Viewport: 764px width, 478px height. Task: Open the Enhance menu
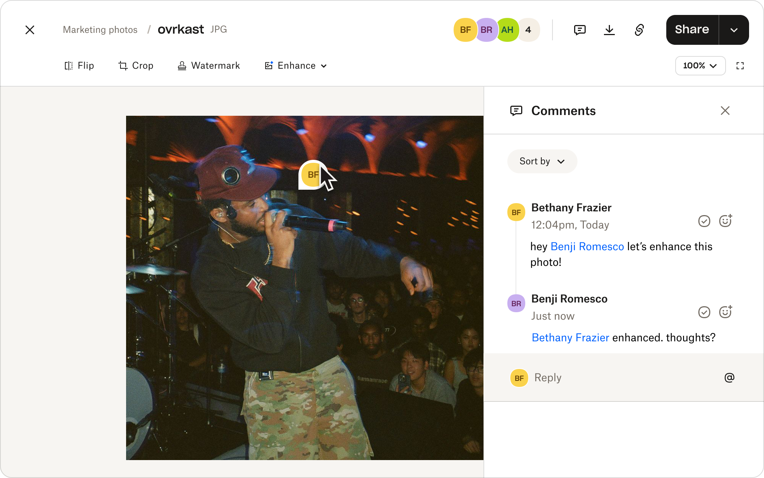click(295, 65)
